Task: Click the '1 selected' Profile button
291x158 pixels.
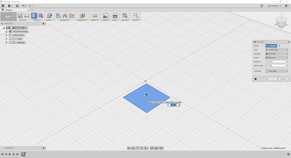Action: [271, 46]
